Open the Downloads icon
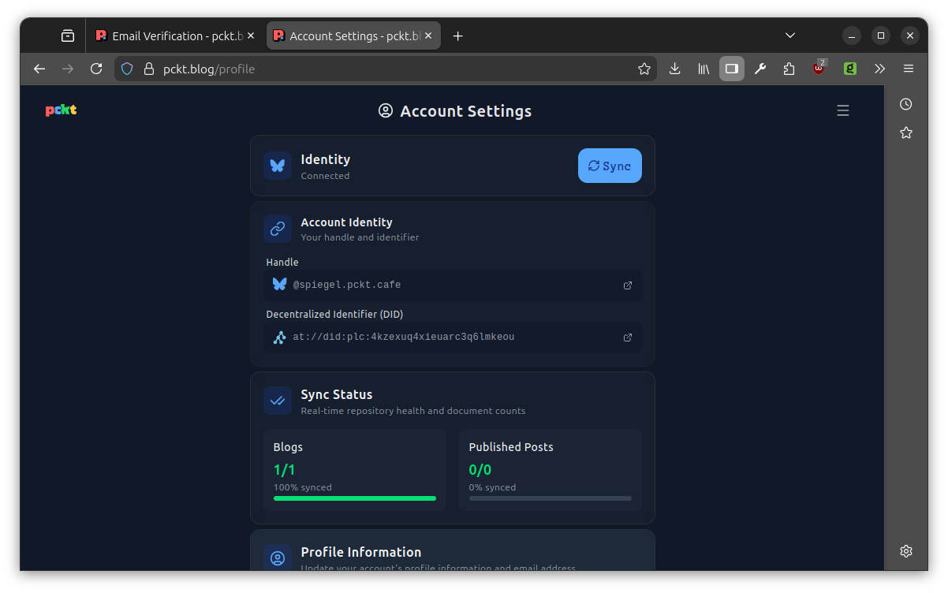 coord(674,69)
